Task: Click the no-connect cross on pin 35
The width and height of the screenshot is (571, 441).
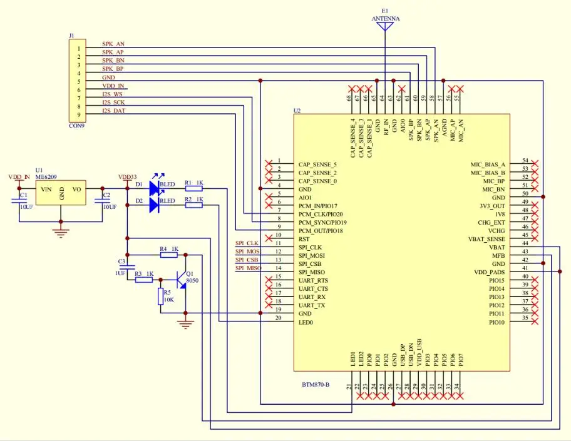Action: [535, 322]
